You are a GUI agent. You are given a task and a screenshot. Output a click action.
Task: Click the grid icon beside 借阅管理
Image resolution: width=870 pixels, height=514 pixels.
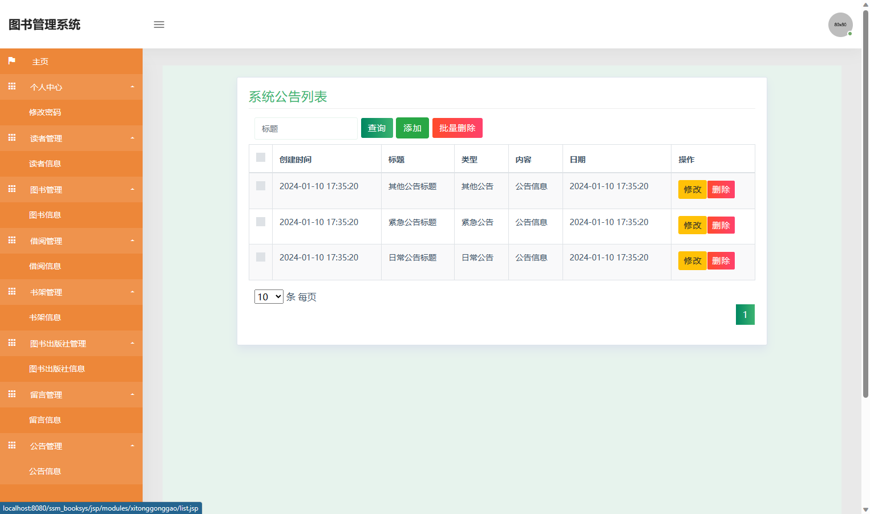pyautogui.click(x=11, y=240)
